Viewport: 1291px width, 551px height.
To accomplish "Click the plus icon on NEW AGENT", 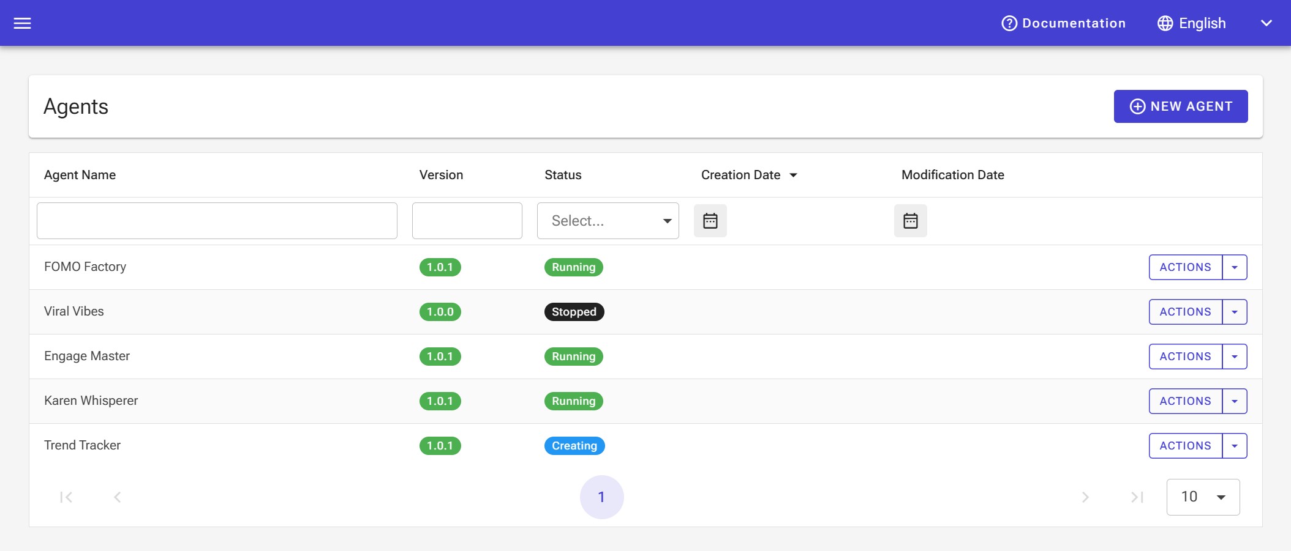I will pos(1138,106).
